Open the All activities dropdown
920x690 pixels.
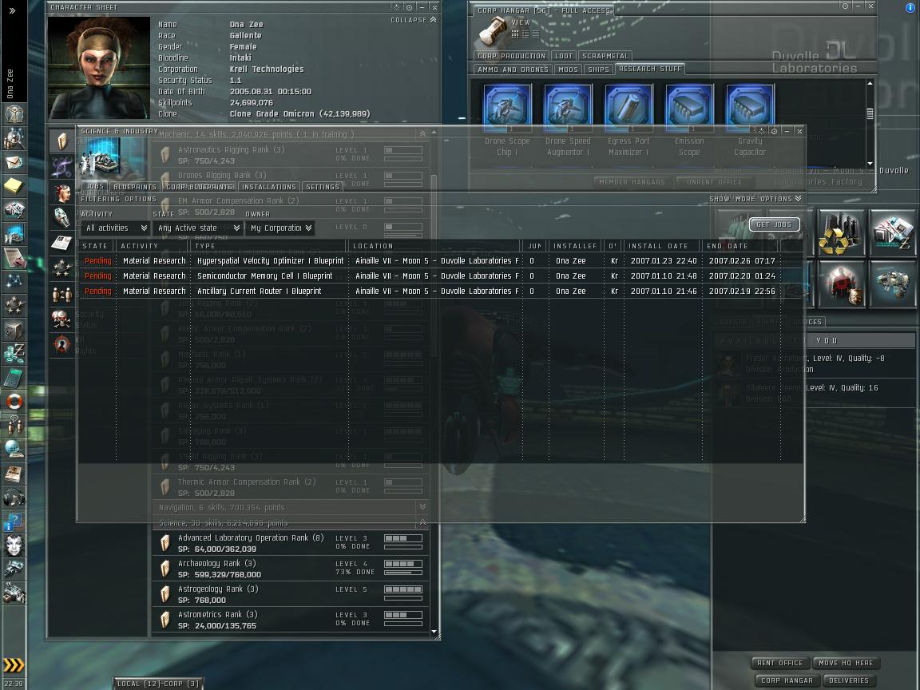tap(116, 228)
